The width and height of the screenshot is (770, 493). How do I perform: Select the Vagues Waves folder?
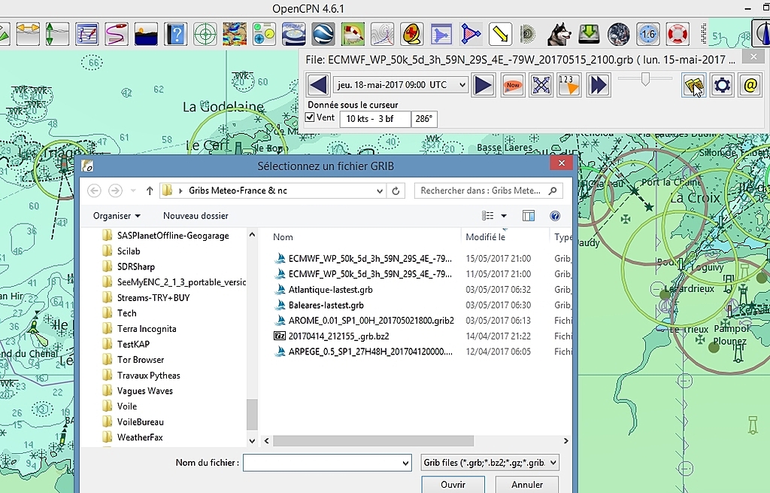click(x=145, y=391)
